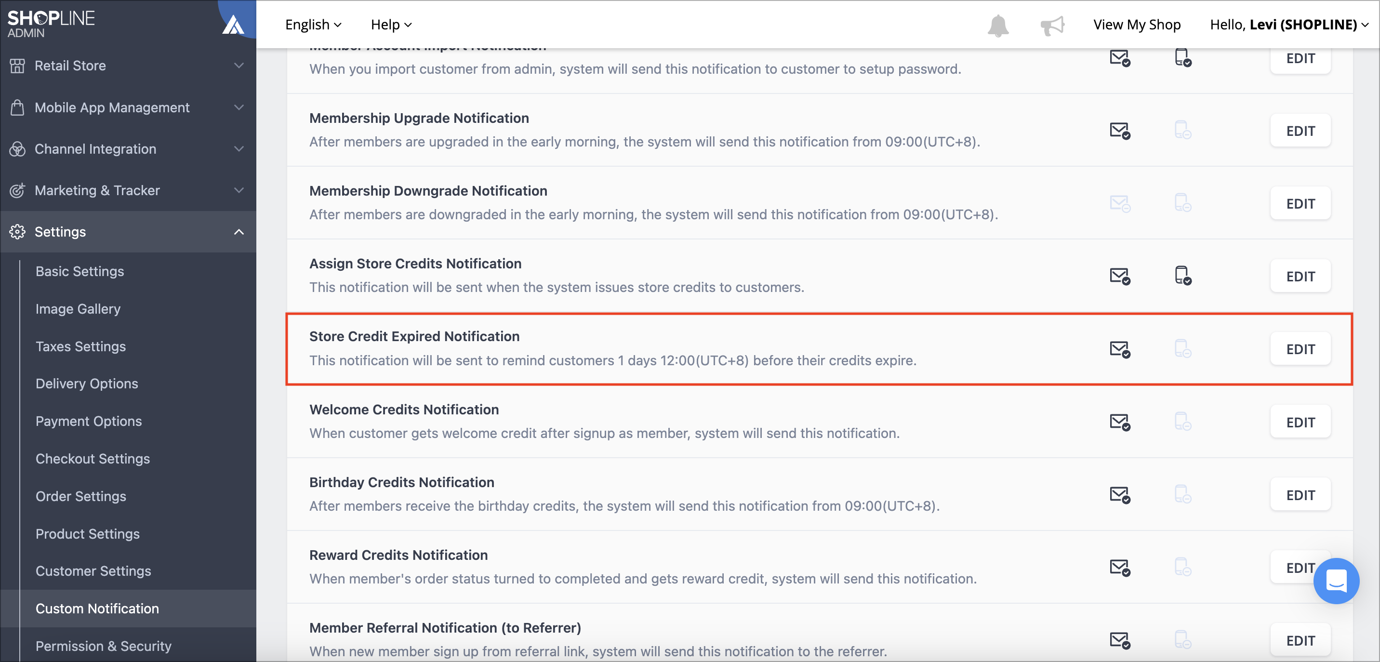1380x662 pixels.
Task: Open the Help dropdown menu
Action: click(391, 25)
